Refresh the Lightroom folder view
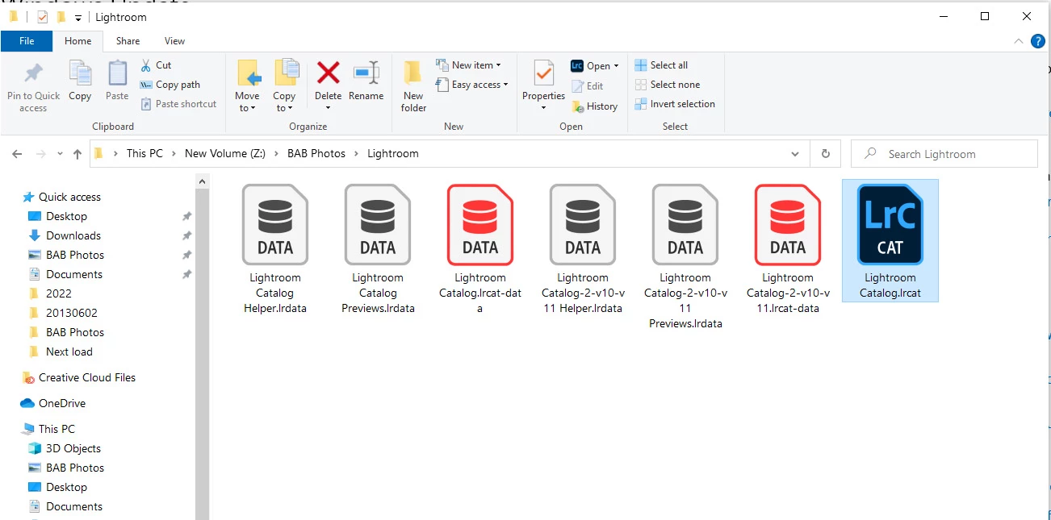 pyautogui.click(x=825, y=154)
